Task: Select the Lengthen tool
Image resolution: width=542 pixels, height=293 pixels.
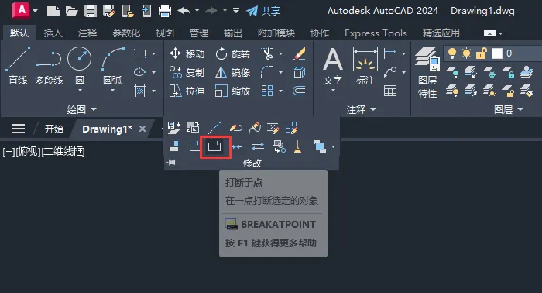Action: point(214,128)
